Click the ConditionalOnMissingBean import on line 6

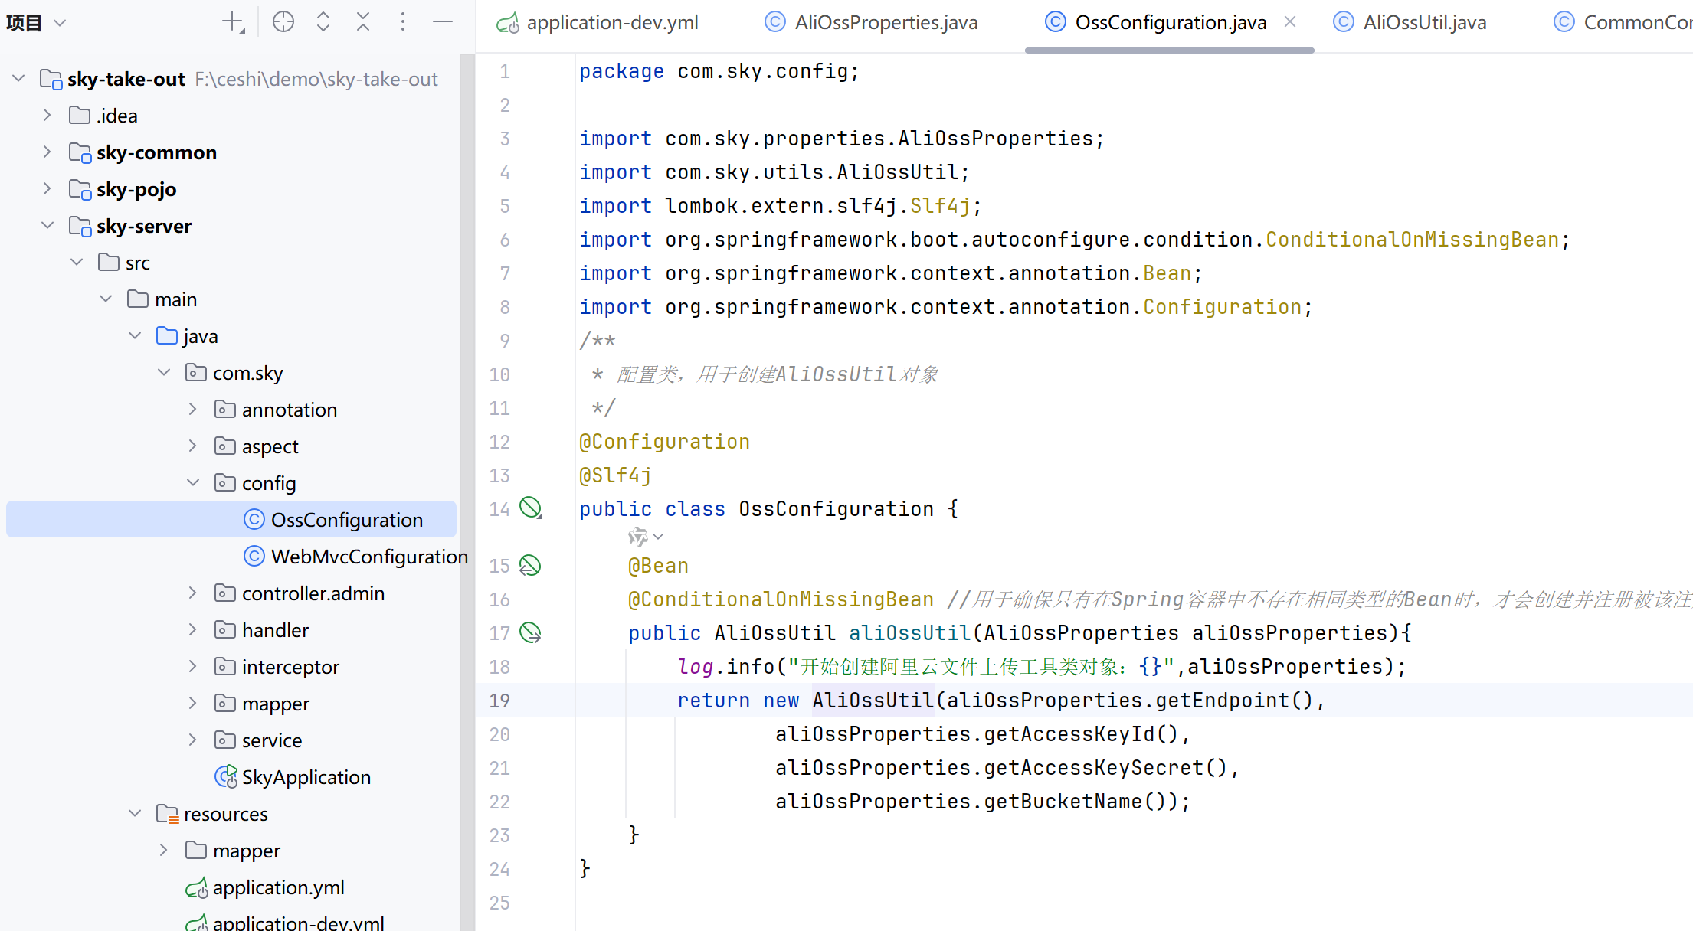point(1412,240)
